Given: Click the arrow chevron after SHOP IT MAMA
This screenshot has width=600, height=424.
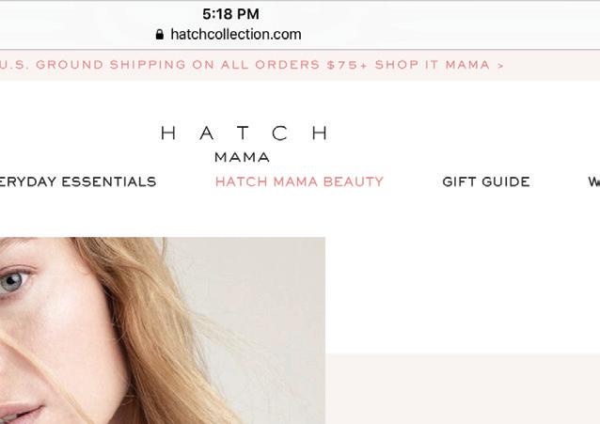Looking at the screenshot, I should tap(500, 66).
